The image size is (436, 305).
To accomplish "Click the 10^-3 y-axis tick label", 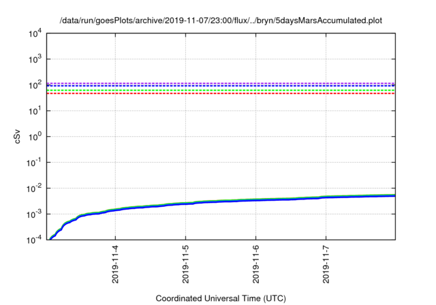I will click(x=35, y=214).
